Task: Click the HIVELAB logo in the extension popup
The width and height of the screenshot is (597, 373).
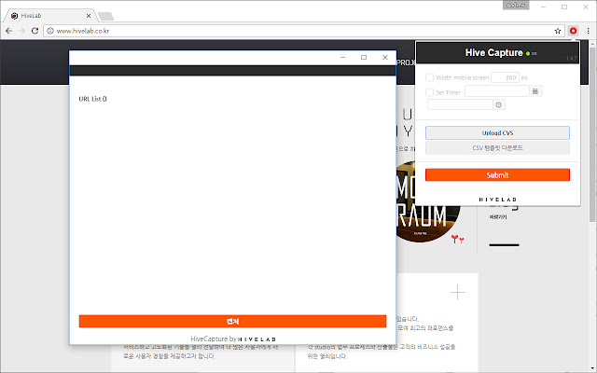Action: pos(497,200)
